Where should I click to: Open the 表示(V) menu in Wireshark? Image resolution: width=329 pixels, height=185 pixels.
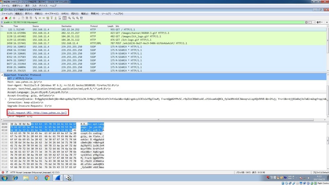(x=28, y=14)
